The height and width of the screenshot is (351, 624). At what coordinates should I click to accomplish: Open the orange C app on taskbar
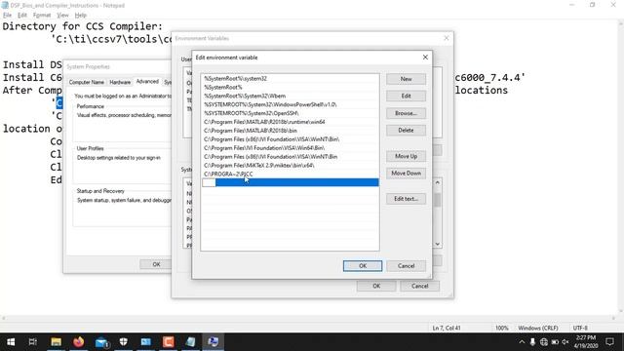pos(168,342)
